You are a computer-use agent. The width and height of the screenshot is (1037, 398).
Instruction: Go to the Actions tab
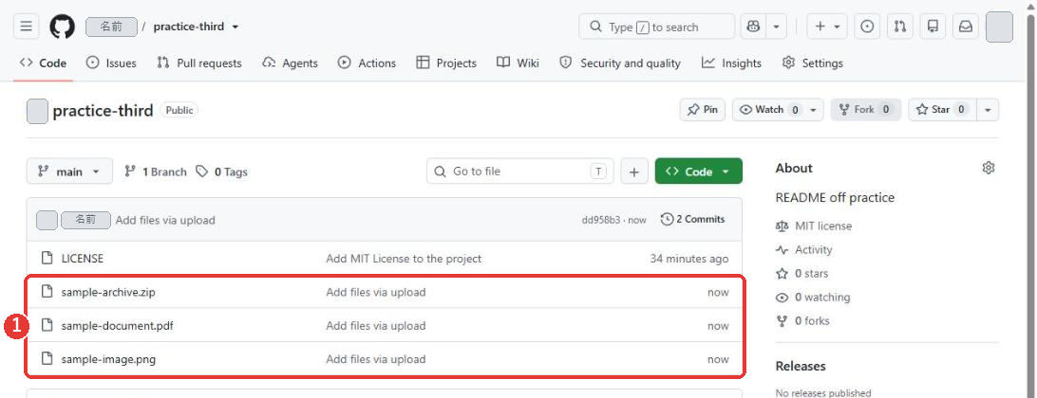[x=367, y=63]
